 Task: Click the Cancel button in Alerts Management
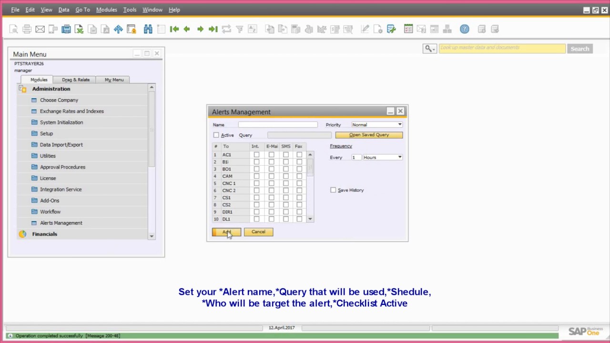click(258, 232)
